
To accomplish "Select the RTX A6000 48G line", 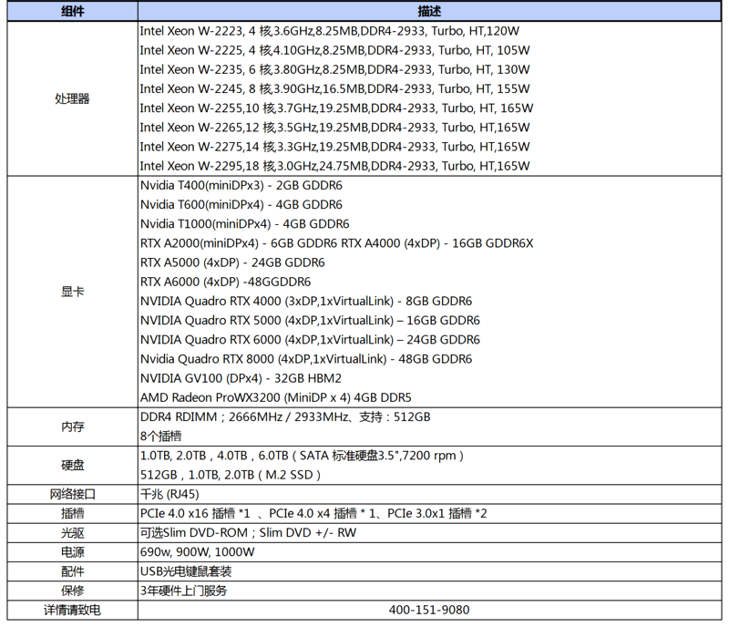I will pos(225,282).
